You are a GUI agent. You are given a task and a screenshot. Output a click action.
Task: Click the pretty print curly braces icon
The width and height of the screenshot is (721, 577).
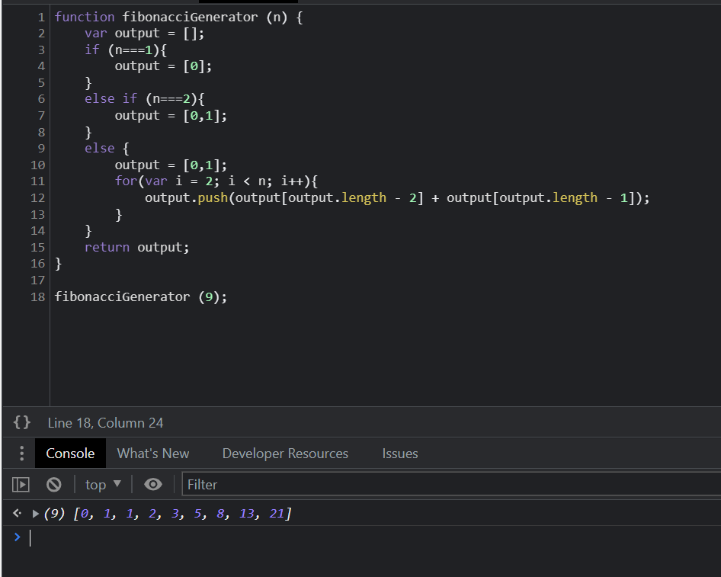tap(21, 422)
